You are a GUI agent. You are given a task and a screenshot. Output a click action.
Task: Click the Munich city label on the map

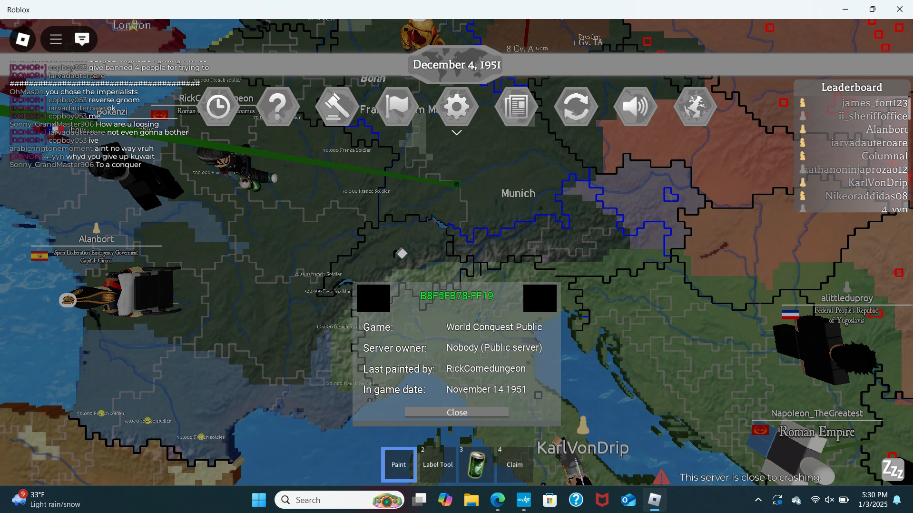(518, 193)
